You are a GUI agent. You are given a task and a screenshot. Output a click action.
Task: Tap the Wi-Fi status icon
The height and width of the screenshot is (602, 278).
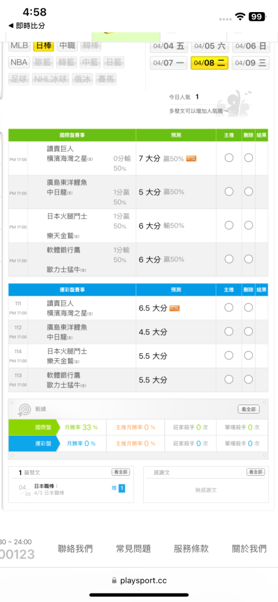(x=241, y=16)
